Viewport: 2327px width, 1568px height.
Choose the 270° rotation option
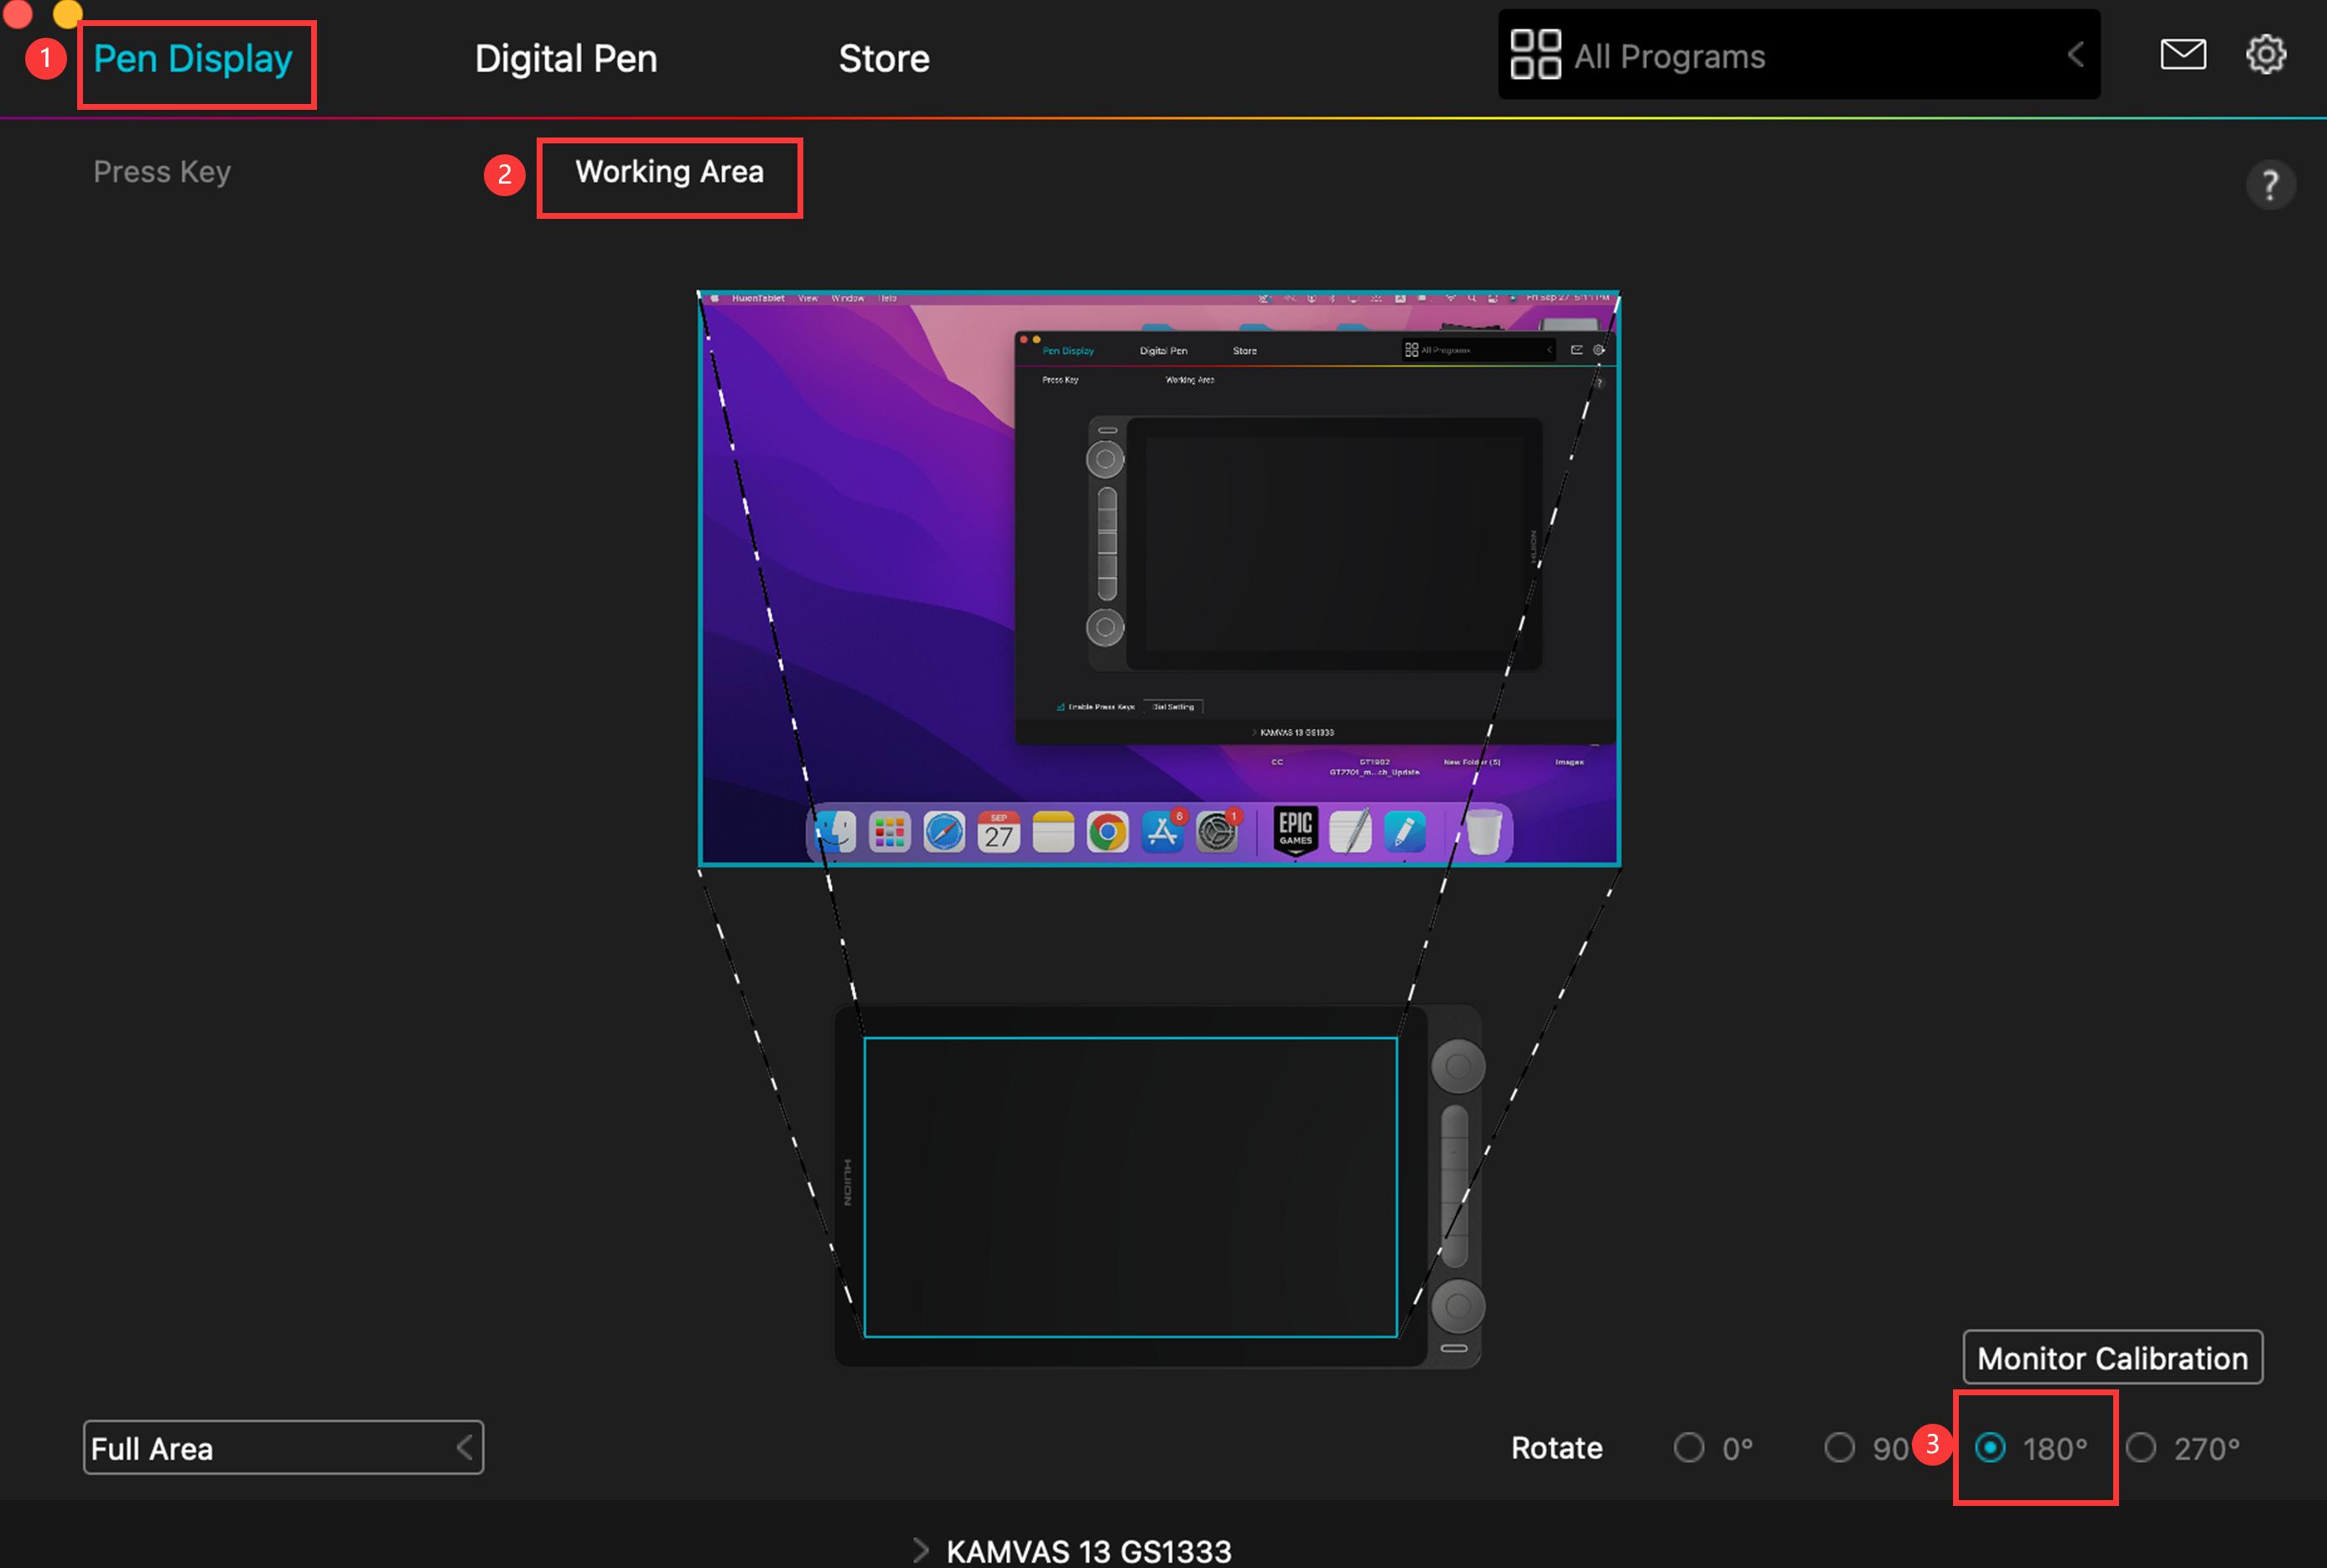click(2141, 1448)
